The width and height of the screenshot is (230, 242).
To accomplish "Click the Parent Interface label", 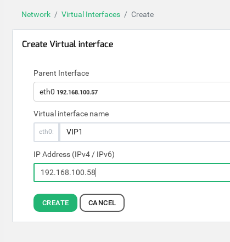I will tap(61, 73).
